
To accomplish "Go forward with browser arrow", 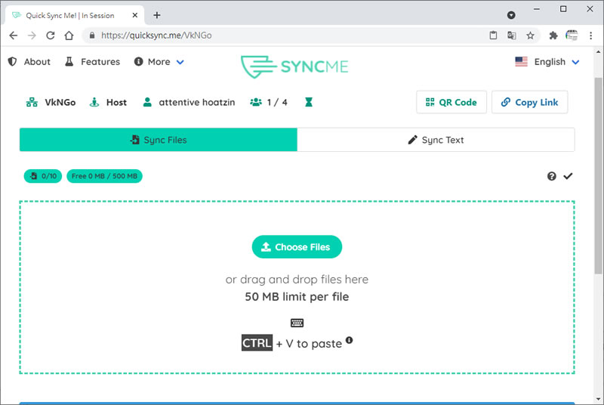I will (x=32, y=36).
